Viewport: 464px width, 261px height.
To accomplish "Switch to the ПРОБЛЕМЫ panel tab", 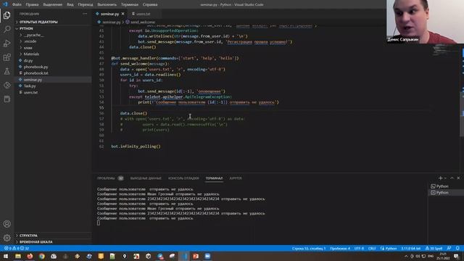I will pyautogui.click(x=110, y=178).
